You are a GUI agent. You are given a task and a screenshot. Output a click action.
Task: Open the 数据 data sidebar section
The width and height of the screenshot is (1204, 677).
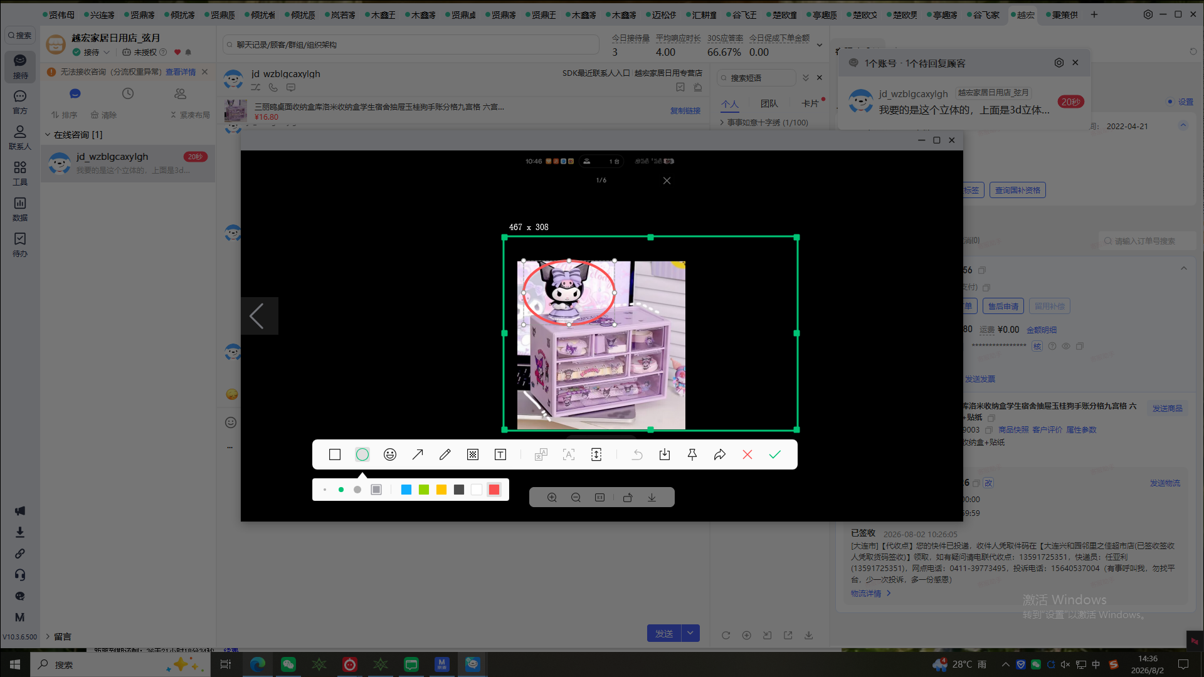20,209
